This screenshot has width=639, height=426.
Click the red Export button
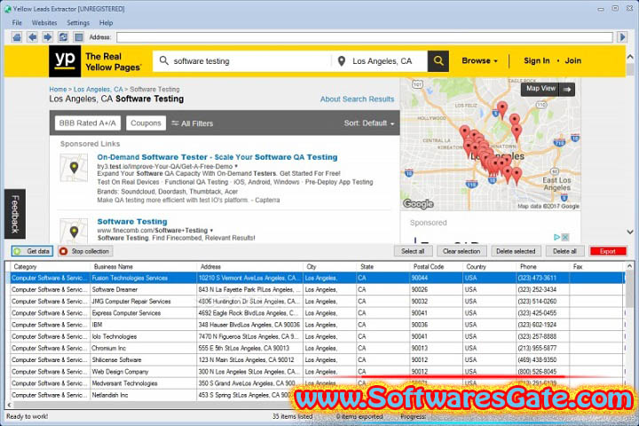(x=608, y=251)
